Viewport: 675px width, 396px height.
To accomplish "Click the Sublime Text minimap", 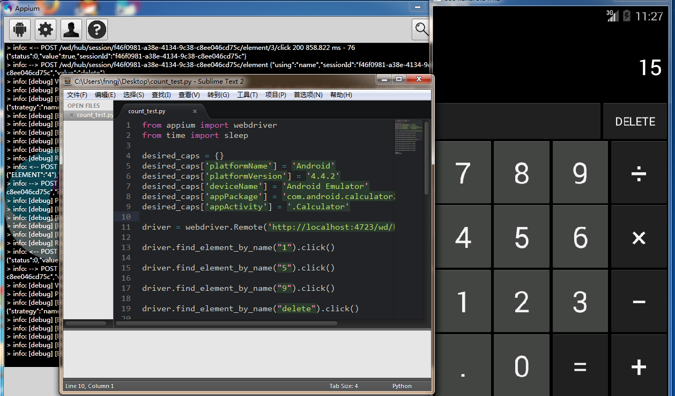I will pos(408,138).
